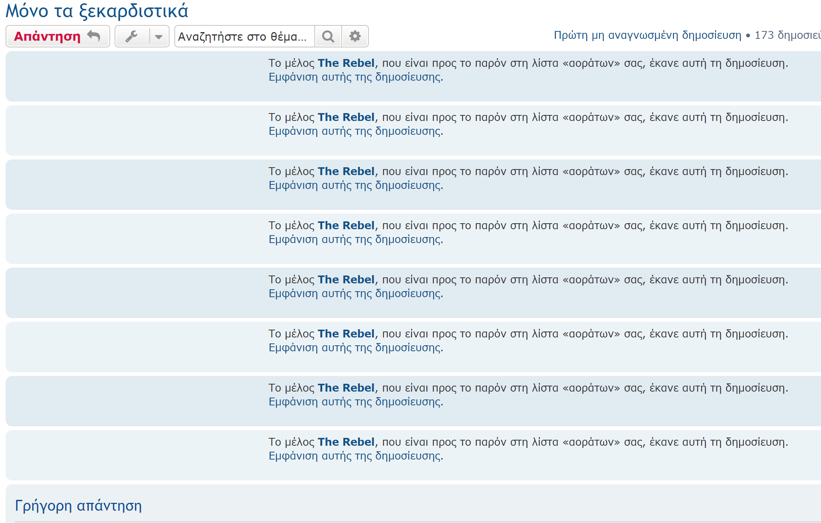Click The Rebel username in fourth post
The width and height of the screenshot is (821, 523).
click(346, 225)
